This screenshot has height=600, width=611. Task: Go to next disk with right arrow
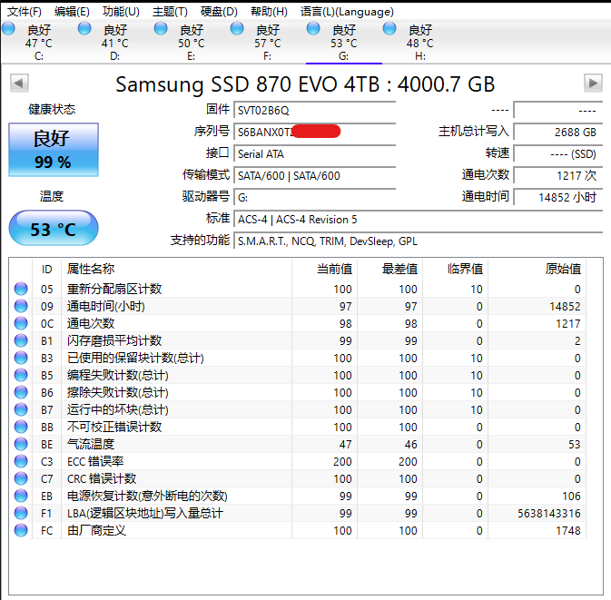click(x=593, y=83)
